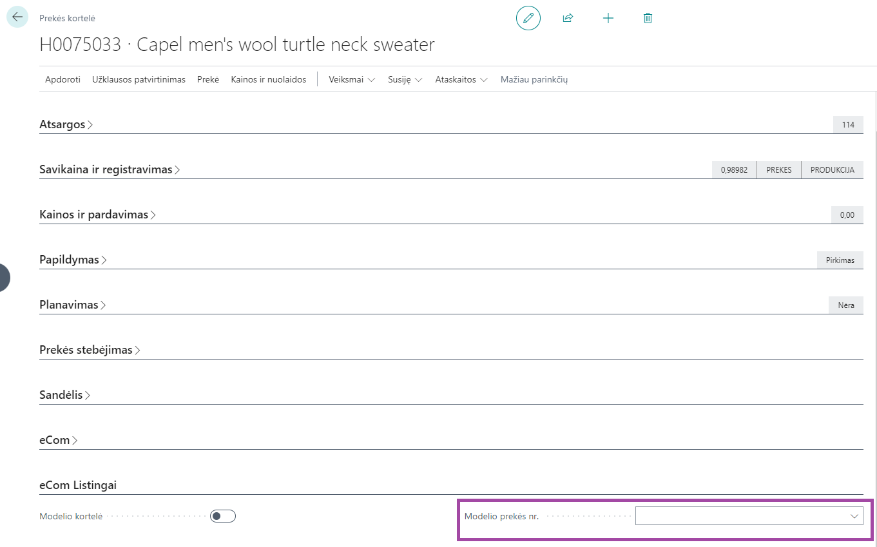877x547 pixels.
Task: Open Kainos ir nuolaidos menu
Action: click(269, 79)
